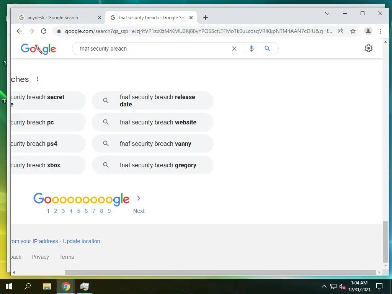Click Chrome icon in taskbar
This screenshot has height=294, width=392.
tap(65, 286)
